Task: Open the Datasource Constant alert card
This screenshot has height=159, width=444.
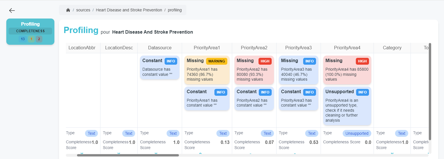Action: tap(160, 68)
